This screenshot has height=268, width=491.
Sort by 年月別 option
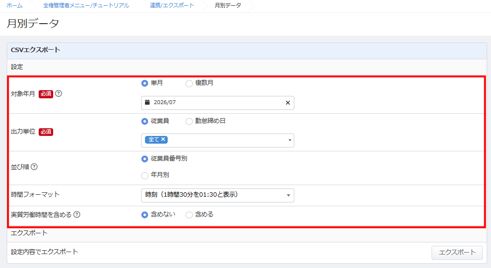coord(144,175)
